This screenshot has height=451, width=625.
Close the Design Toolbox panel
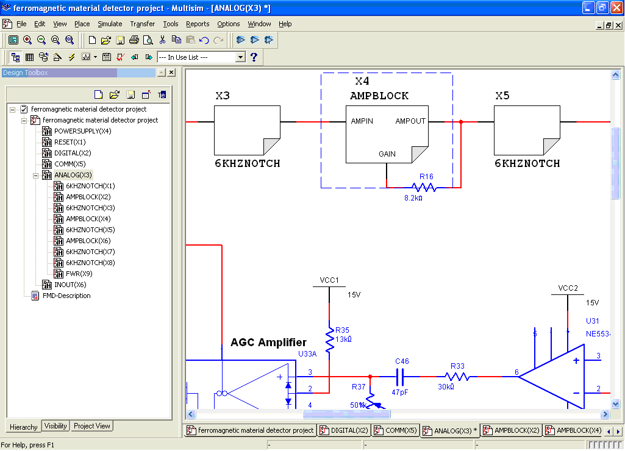pos(171,73)
